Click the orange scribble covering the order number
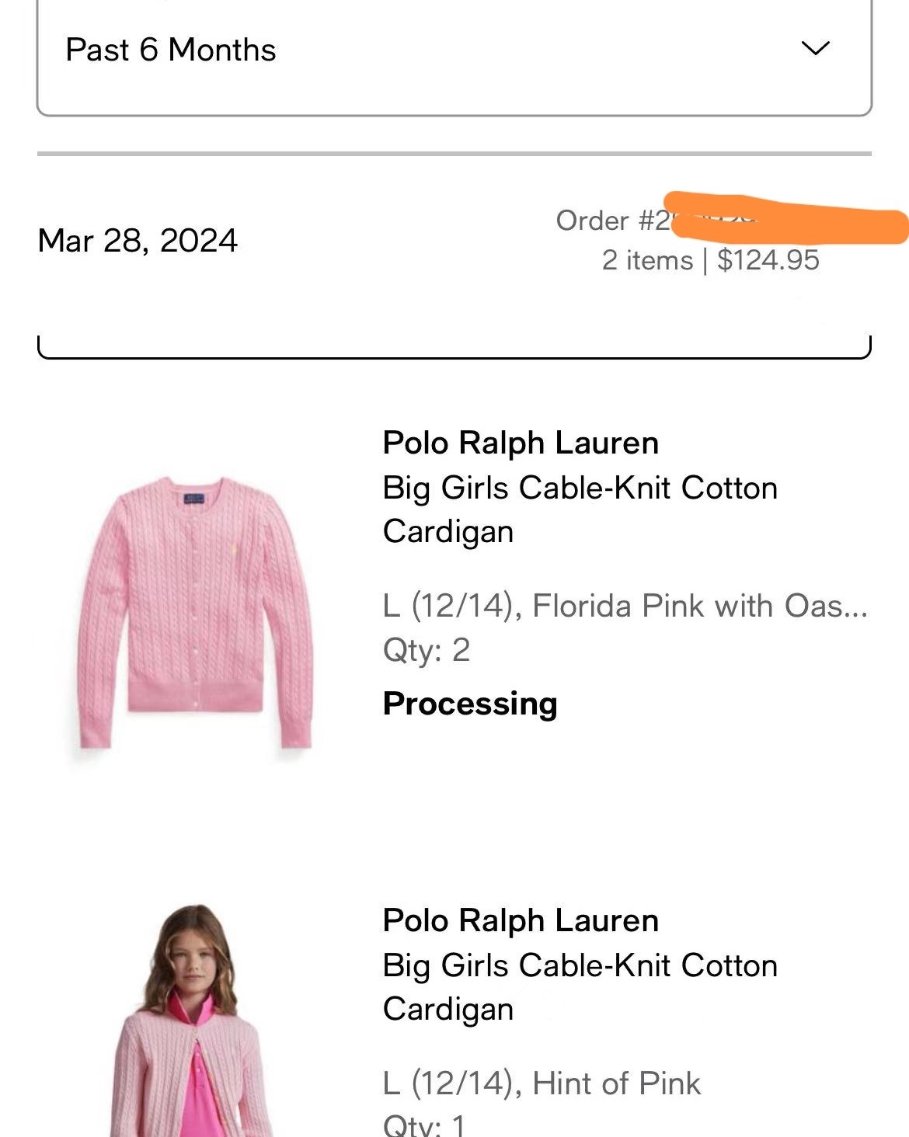The width and height of the screenshot is (909, 1137). (x=789, y=219)
